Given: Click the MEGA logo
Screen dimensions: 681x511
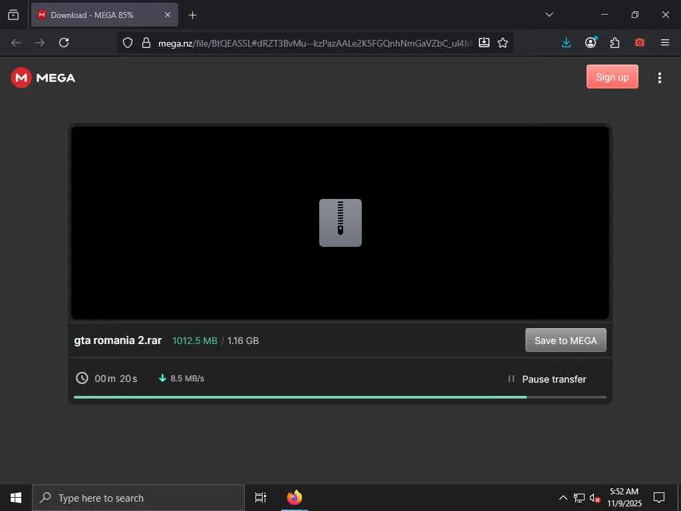Looking at the screenshot, I should [43, 78].
